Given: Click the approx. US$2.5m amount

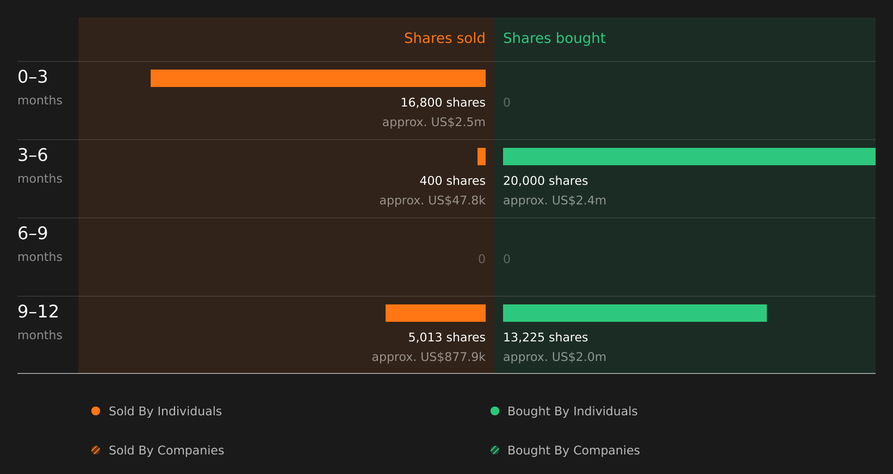Looking at the screenshot, I should [x=433, y=122].
